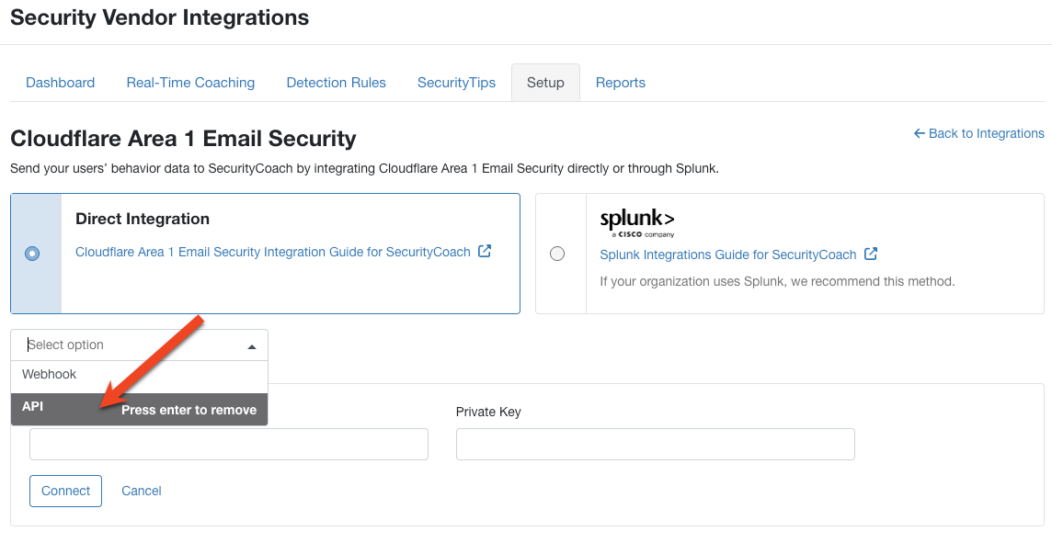Open the Real-Time Coaching tab
Screen dimensions: 1052x543
click(x=190, y=83)
